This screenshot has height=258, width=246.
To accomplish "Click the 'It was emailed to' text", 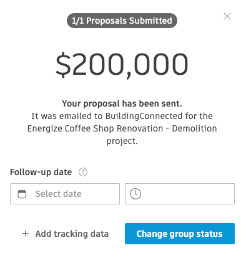I will pos(67,116).
